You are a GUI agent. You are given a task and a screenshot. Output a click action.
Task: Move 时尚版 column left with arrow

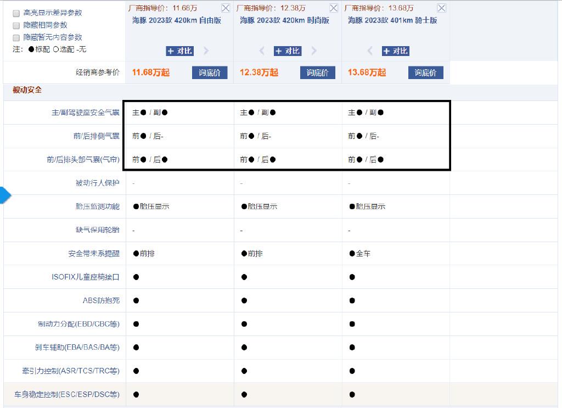pyautogui.click(x=262, y=51)
